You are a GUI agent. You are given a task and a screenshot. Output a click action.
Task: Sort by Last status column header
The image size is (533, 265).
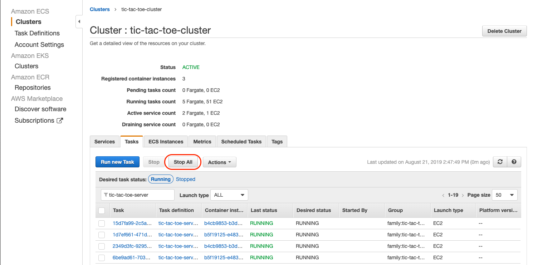[x=270, y=210]
